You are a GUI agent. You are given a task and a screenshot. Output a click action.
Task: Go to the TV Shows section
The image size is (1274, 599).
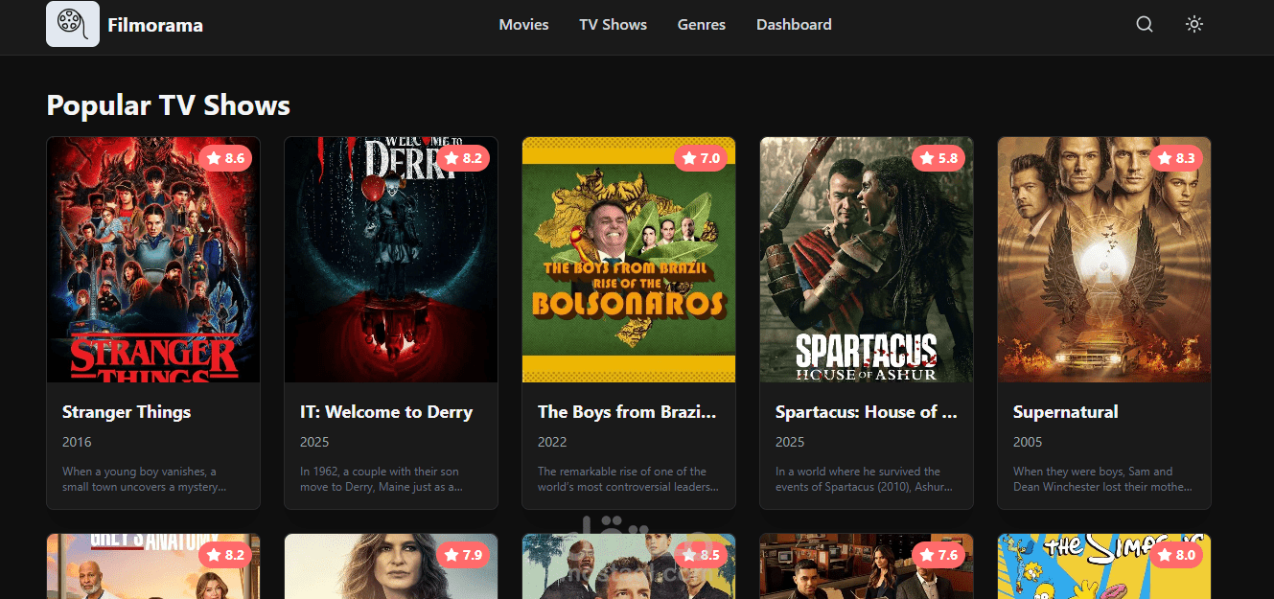point(613,25)
